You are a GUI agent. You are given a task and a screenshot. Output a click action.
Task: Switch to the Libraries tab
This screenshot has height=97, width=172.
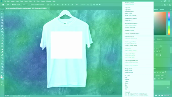pos(159,39)
